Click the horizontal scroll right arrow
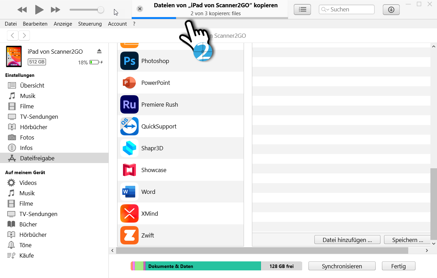Screen dimensions: 437x278 (x=427, y=250)
